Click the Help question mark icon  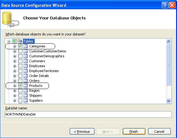coord(165,5)
